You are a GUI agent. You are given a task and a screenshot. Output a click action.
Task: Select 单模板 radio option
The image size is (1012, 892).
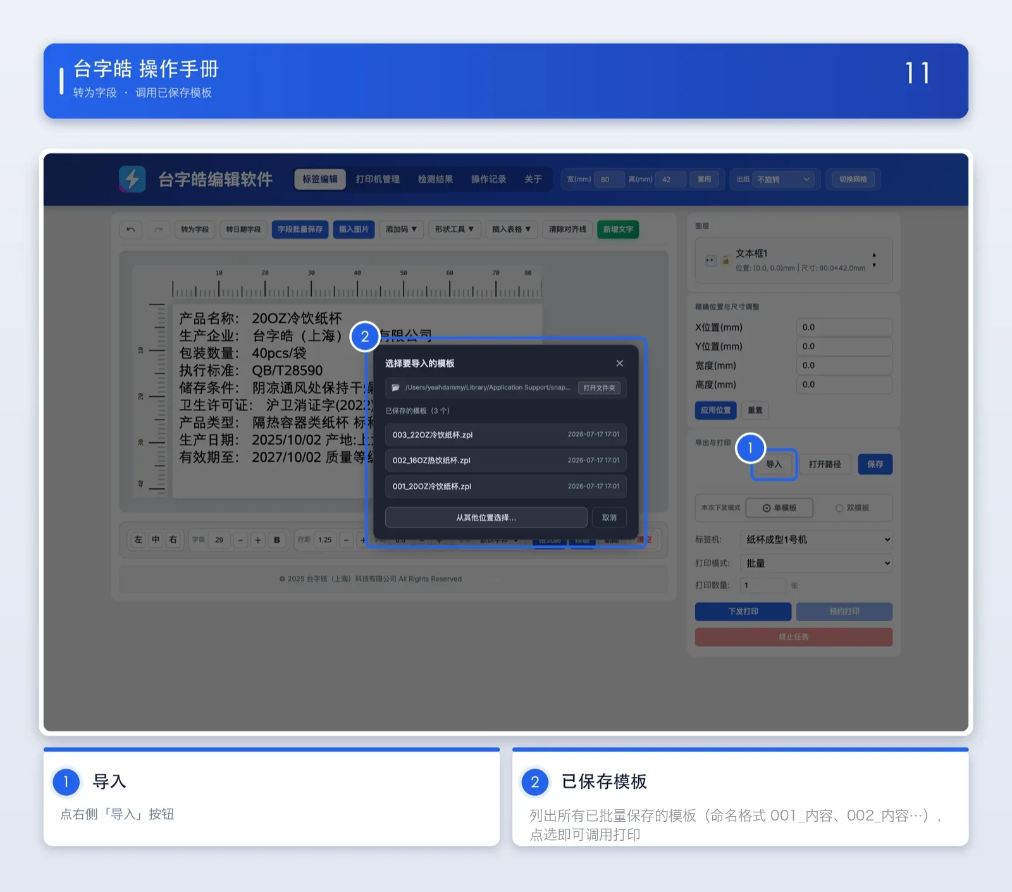coord(779,508)
